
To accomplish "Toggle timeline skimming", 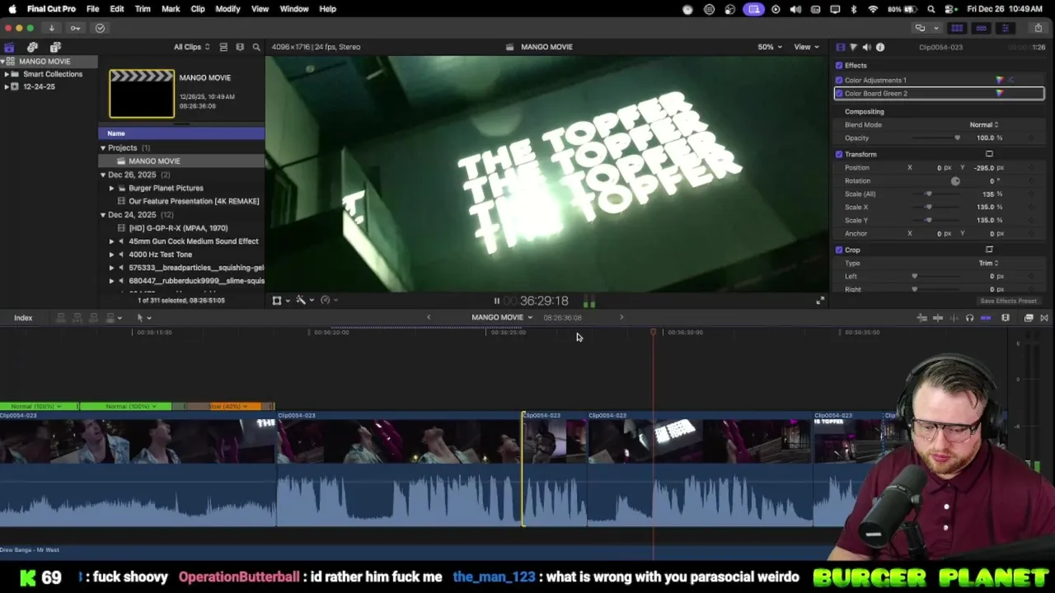I will 938,318.
